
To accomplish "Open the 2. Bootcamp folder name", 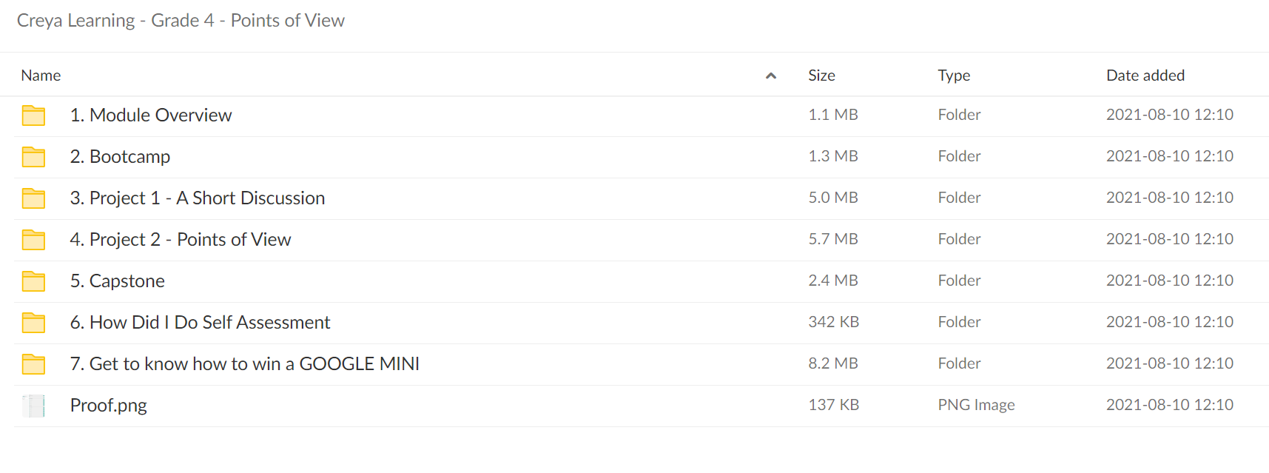I will coord(120,157).
